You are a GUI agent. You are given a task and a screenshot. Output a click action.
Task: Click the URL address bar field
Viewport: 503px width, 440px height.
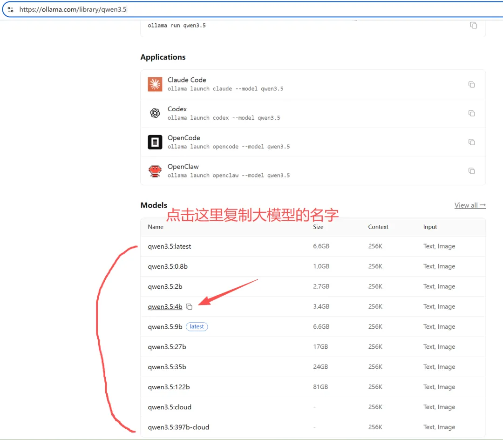click(253, 9)
